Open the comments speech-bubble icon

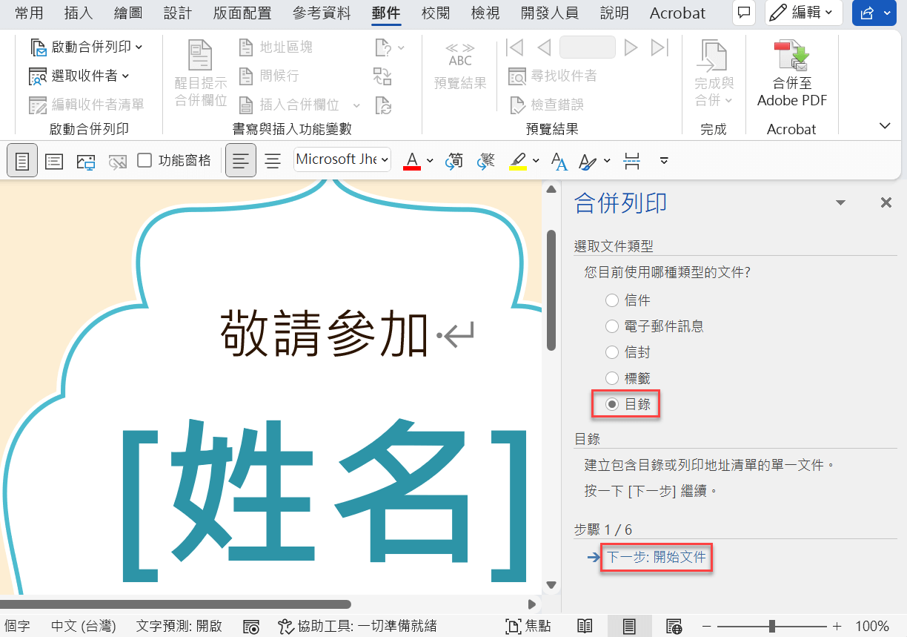point(744,13)
